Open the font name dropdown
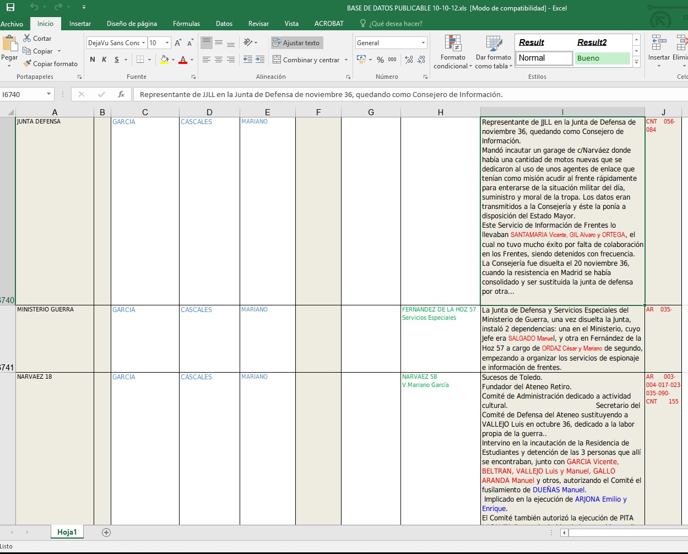 tap(143, 43)
